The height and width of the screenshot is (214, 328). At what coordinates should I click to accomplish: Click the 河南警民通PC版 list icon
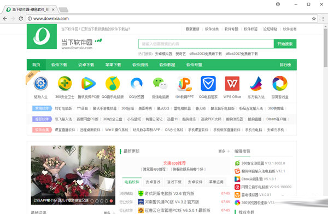tap(141, 202)
